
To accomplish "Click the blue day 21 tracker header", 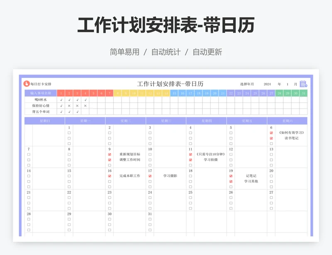I will pos(223,93).
